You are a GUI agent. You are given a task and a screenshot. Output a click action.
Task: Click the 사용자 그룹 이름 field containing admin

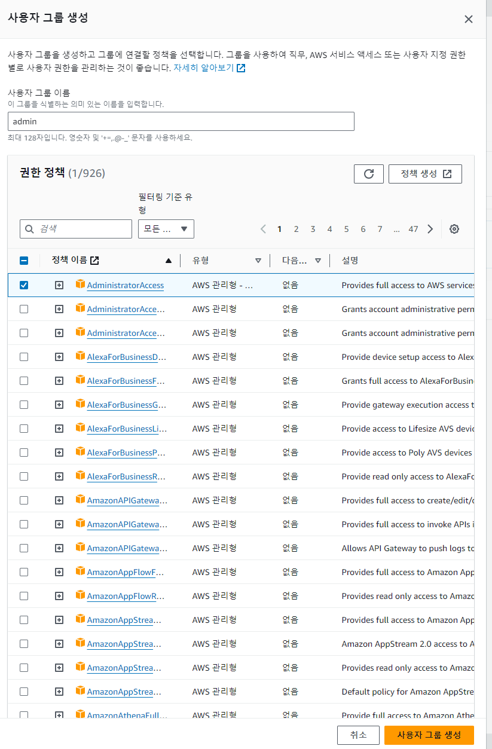tap(181, 121)
